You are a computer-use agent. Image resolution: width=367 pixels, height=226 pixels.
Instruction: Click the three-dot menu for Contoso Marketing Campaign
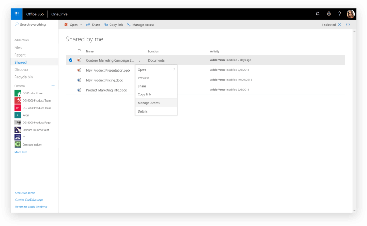[140, 60]
